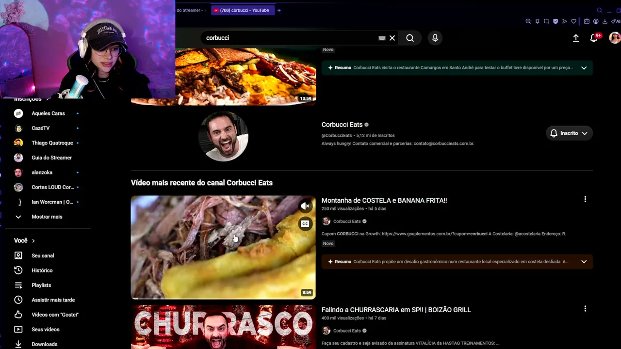
Task: Expand subscriptions with Mostrar mais
Action: (47, 217)
